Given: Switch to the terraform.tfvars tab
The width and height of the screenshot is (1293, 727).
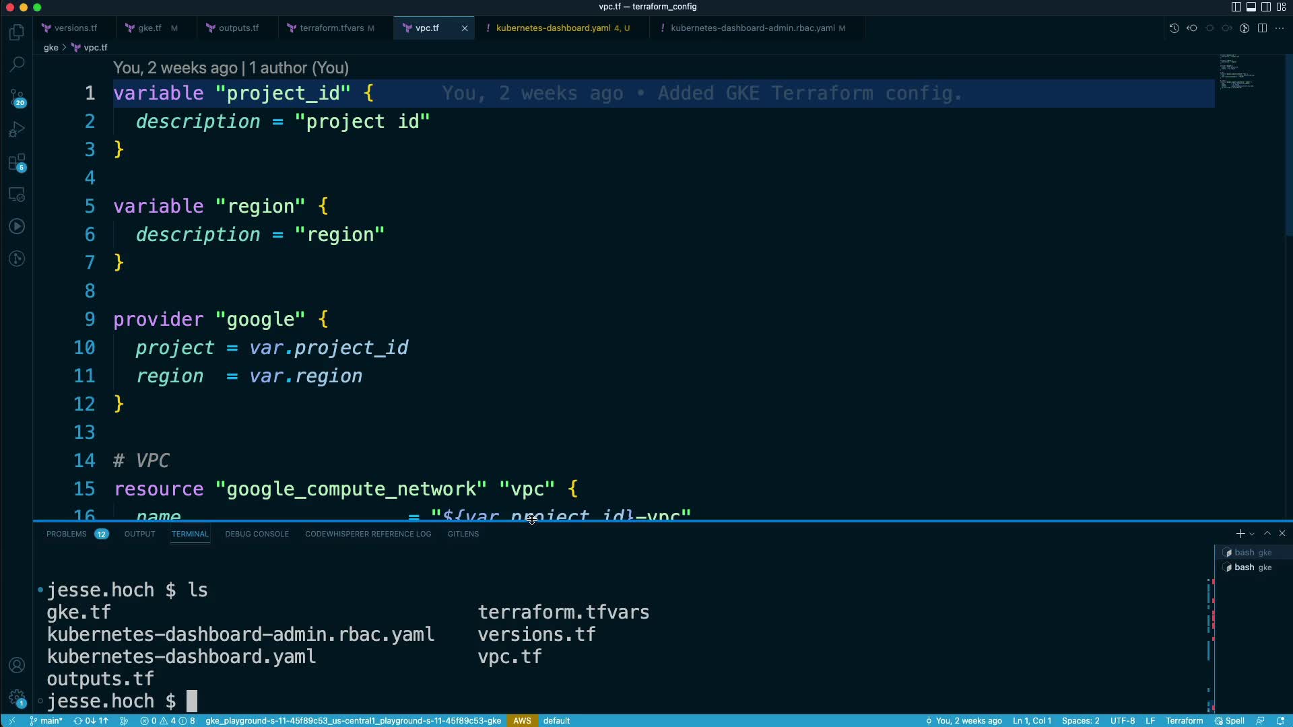Looking at the screenshot, I should (x=331, y=28).
